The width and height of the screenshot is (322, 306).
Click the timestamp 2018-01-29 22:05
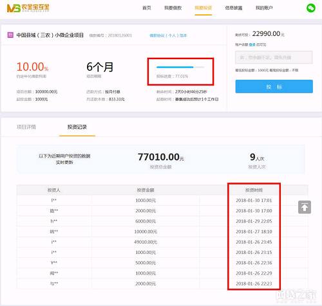coord(254,221)
